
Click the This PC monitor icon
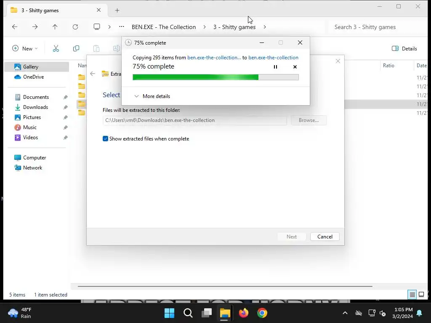pyautogui.click(x=97, y=26)
